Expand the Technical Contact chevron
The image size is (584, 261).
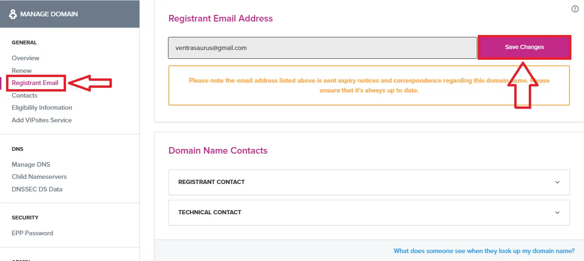557,212
